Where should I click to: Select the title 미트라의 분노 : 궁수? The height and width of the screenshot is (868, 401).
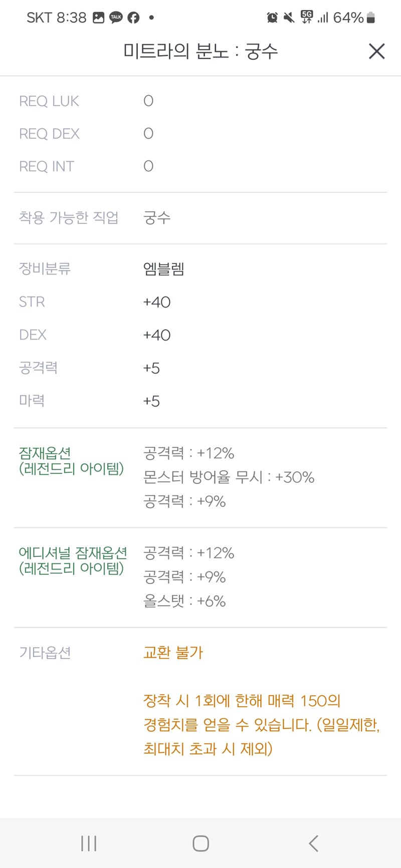click(x=200, y=51)
